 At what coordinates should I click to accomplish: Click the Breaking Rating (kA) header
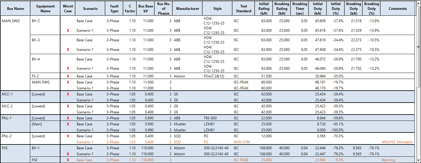tap(282, 9)
